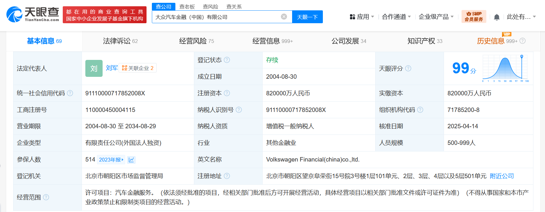The width and height of the screenshot is (545, 212).
Task: Switch to the 经营风险 tab
Action: point(196,41)
